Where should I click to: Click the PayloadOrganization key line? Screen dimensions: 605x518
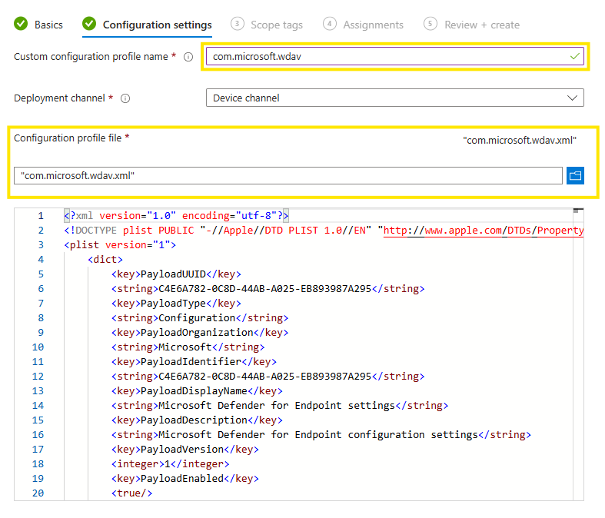pyautogui.click(x=200, y=333)
